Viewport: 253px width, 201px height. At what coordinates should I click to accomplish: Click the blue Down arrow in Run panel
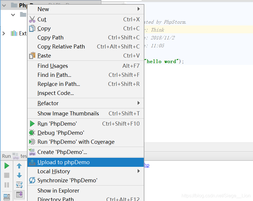click(19, 175)
